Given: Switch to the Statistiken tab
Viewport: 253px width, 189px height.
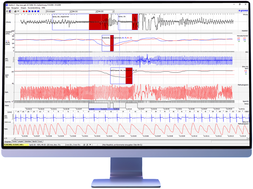Looking at the screenshot, I should pos(27,141).
